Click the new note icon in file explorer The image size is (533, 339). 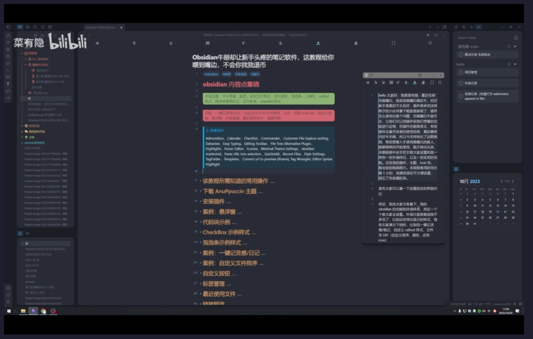(x=35, y=35)
